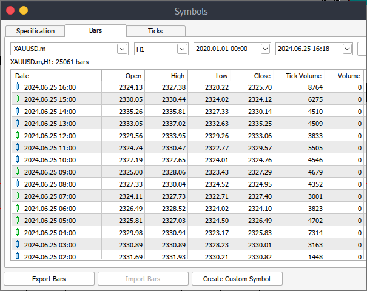Sort by the Open column header
This screenshot has width=367, height=291.
123,76
